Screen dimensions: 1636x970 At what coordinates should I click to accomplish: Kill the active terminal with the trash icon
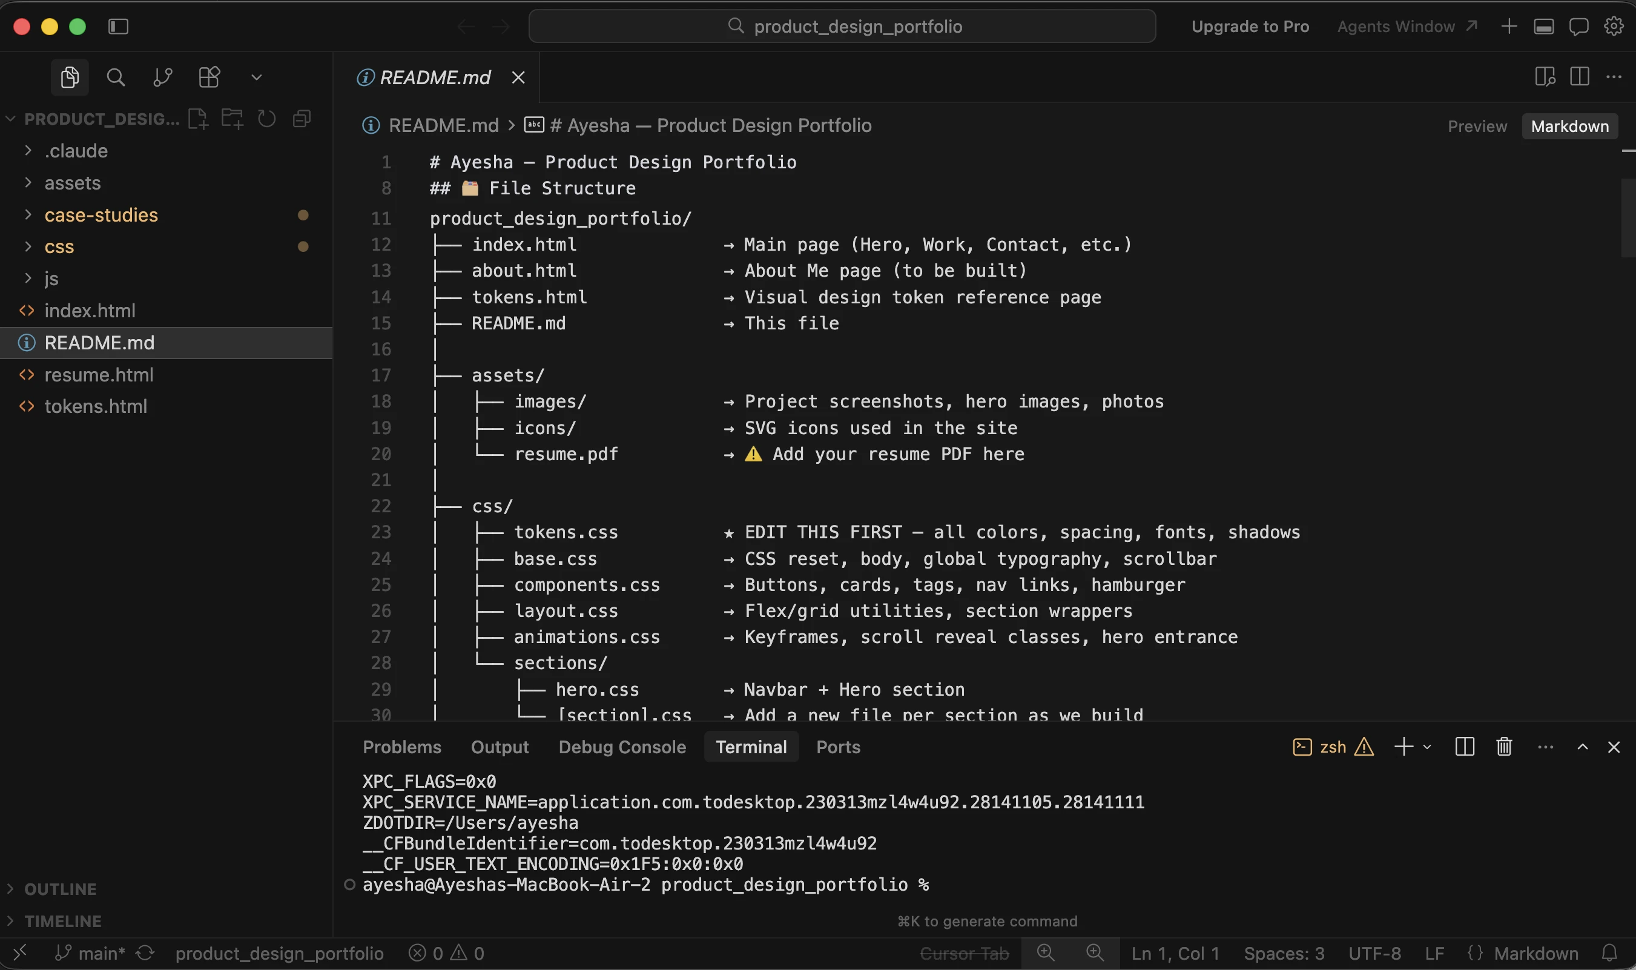click(1503, 747)
